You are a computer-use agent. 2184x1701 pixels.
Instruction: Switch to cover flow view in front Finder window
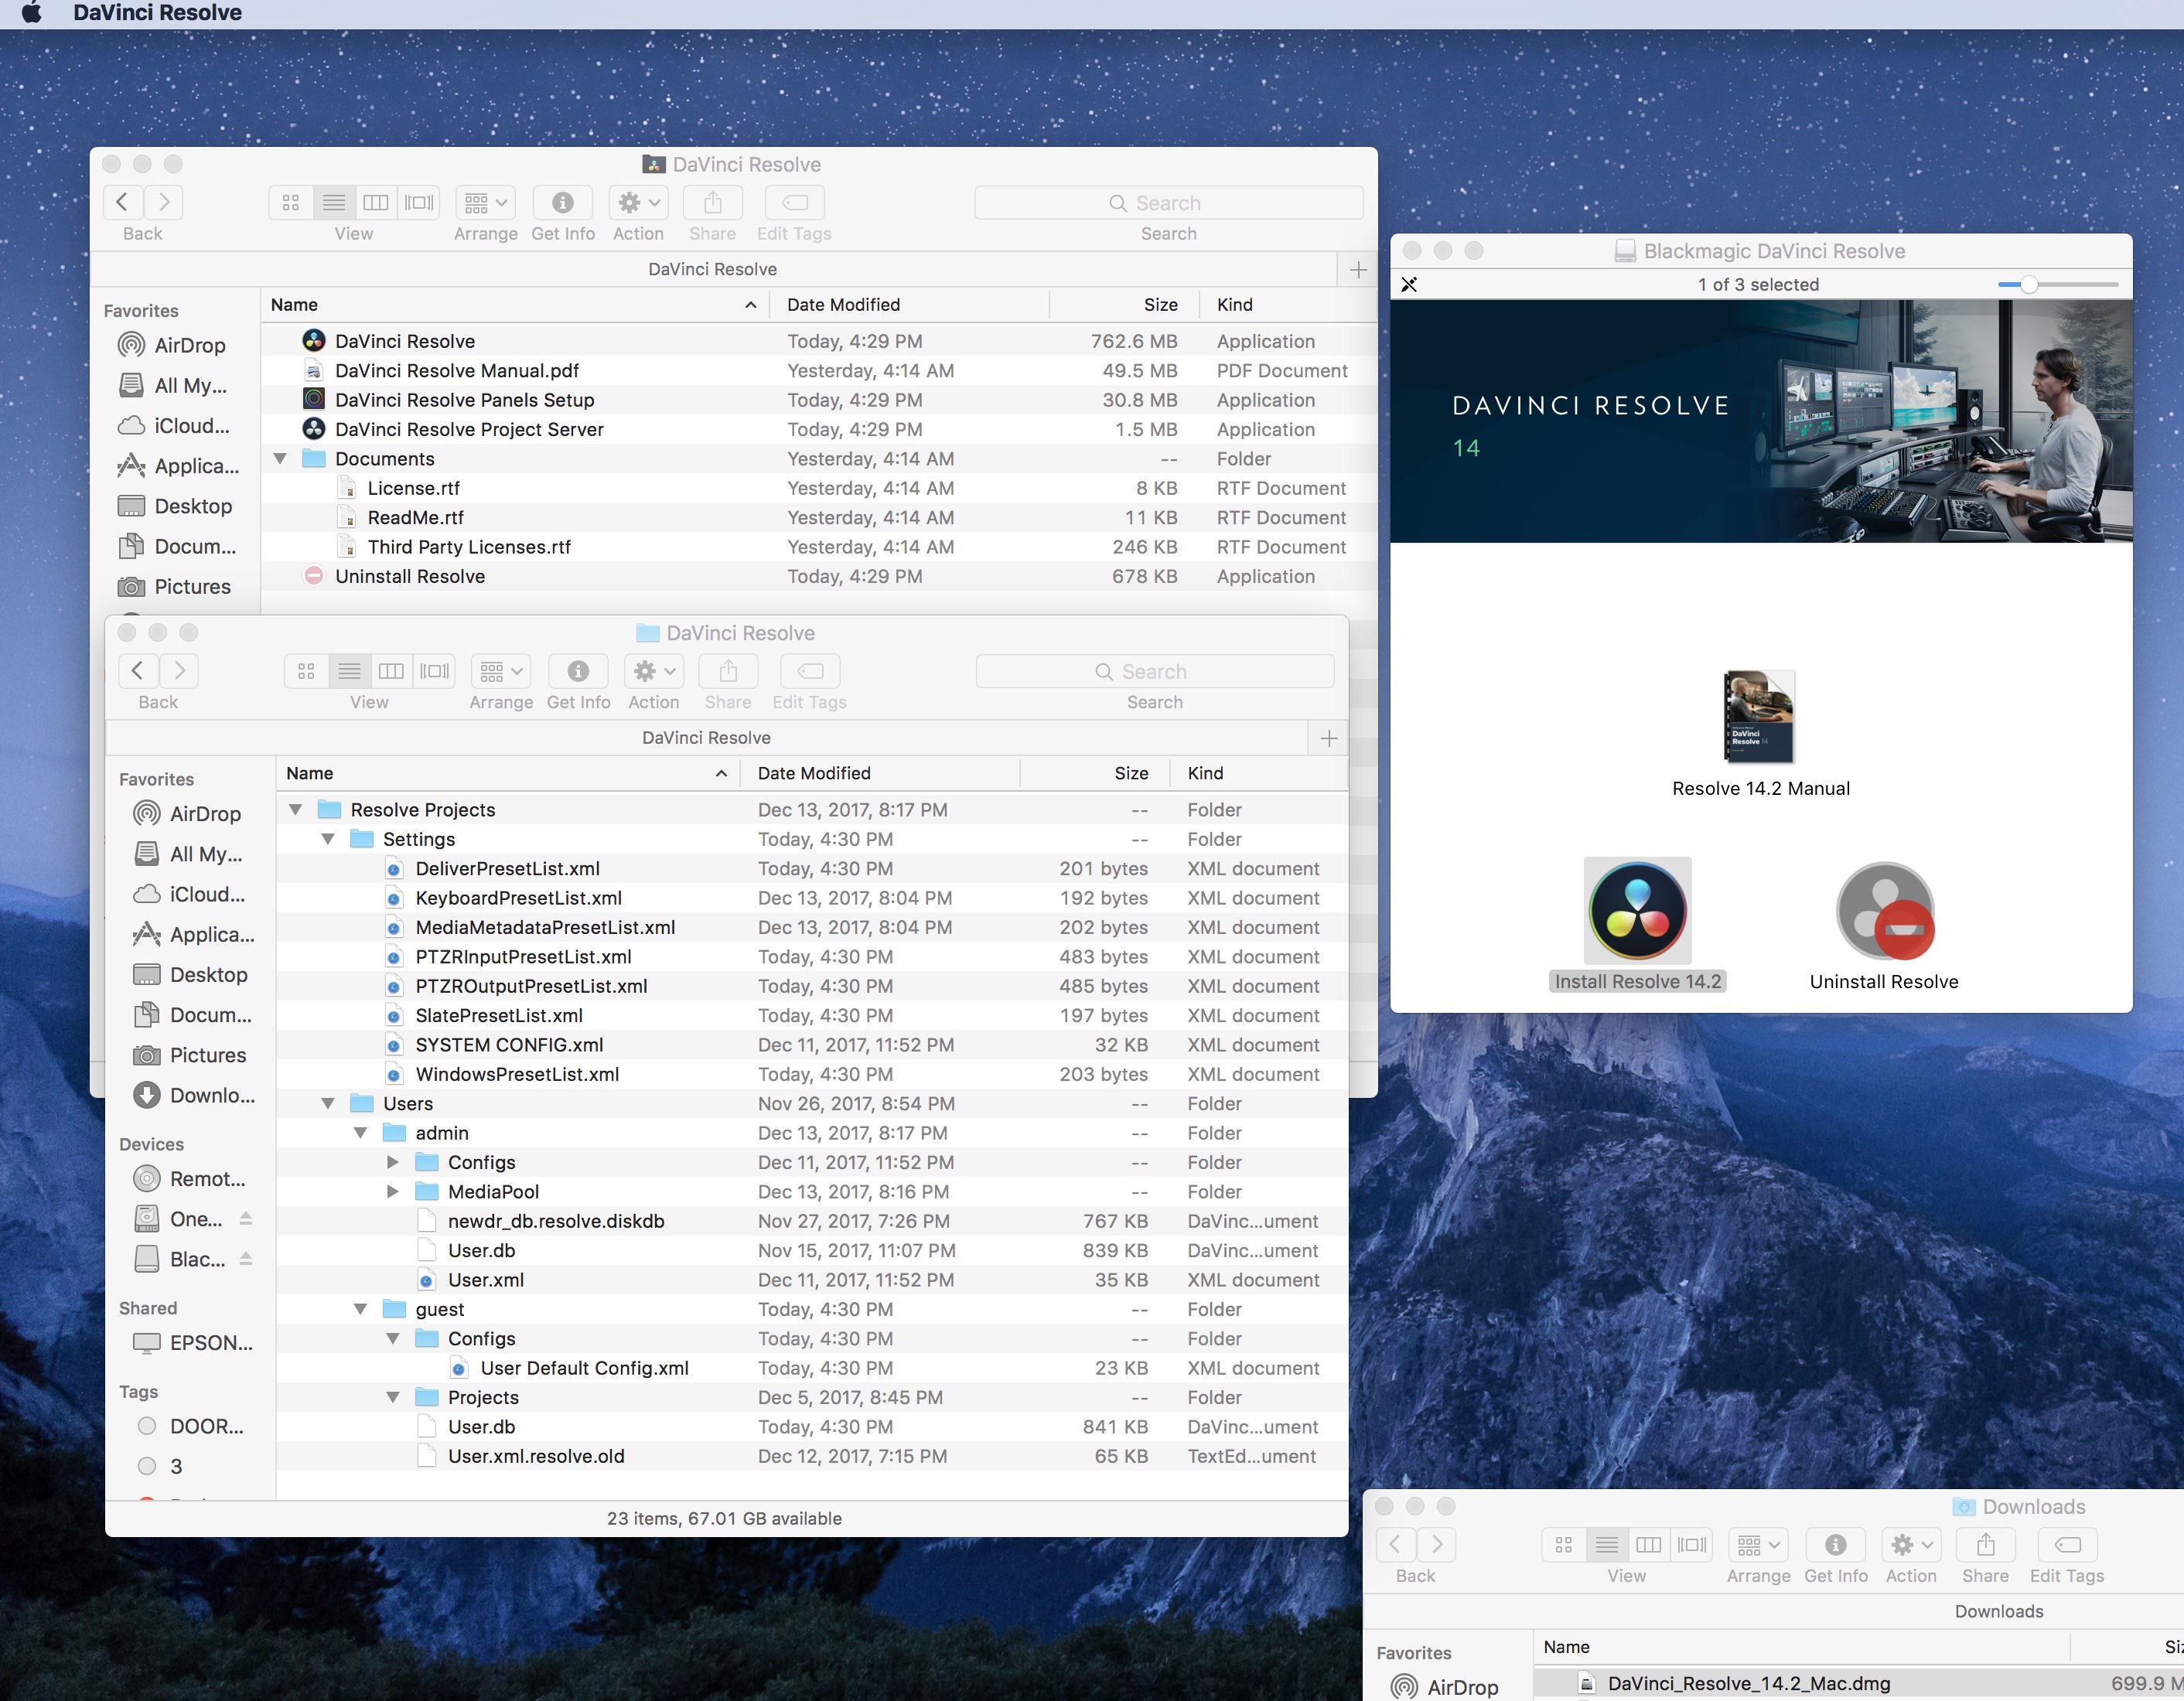pos(434,671)
